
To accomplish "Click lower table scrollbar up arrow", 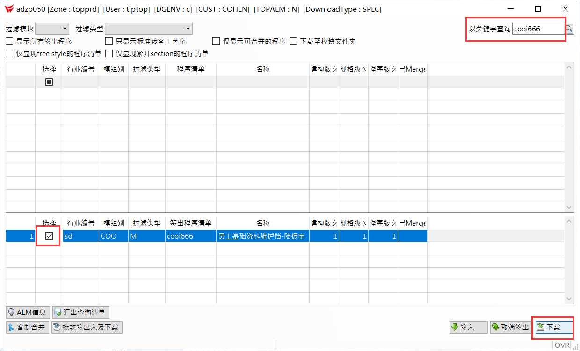I will coord(569,221).
